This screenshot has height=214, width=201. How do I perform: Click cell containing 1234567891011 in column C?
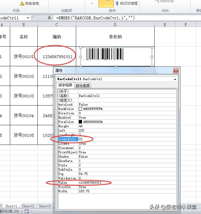57,56
